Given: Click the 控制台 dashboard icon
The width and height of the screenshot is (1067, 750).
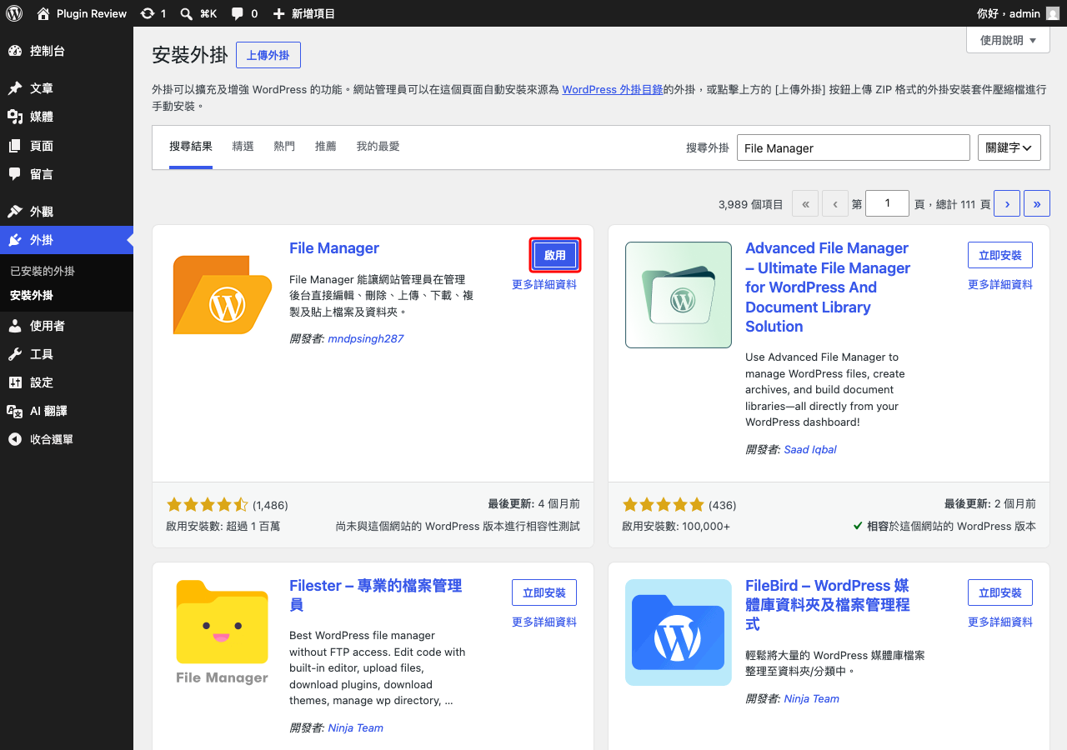Looking at the screenshot, I should pyautogui.click(x=15, y=51).
